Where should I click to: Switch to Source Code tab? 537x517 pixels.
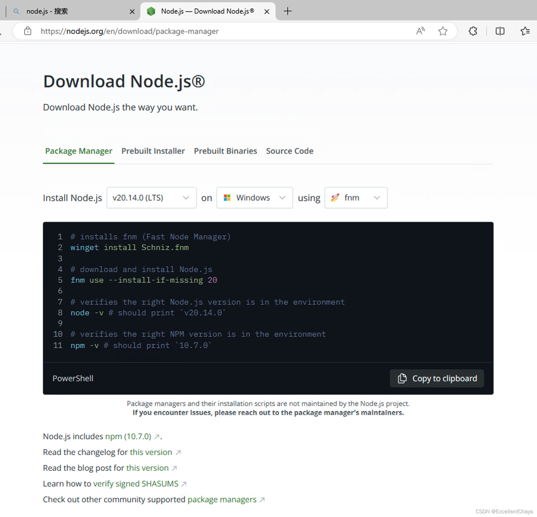pos(290,151)
